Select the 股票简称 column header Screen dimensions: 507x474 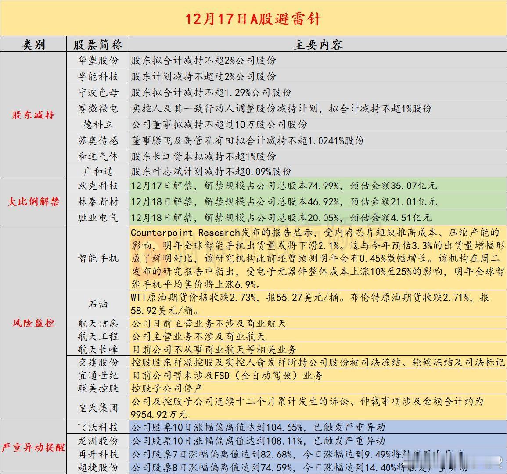(x=97, y=44)
